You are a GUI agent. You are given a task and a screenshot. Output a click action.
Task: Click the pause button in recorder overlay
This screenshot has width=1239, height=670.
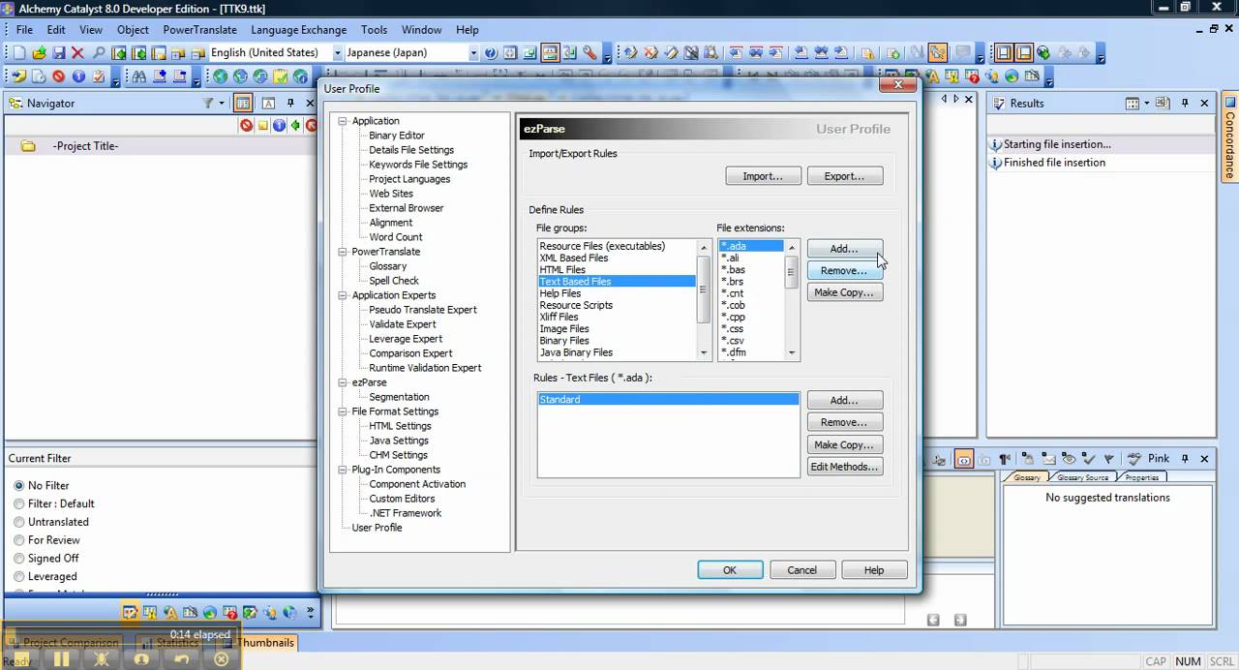[61, 658]
